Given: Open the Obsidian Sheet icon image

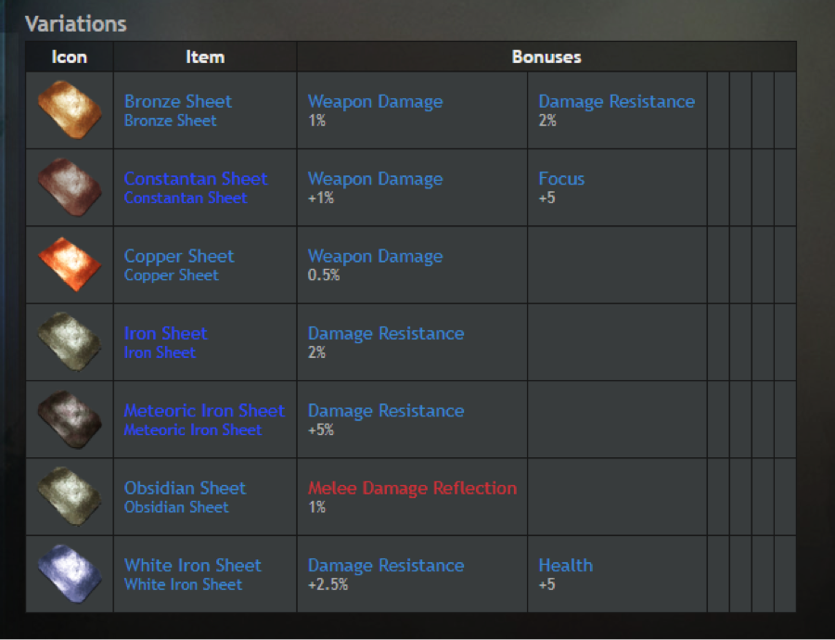Looking at the screenshot, I should click(70, 496).
